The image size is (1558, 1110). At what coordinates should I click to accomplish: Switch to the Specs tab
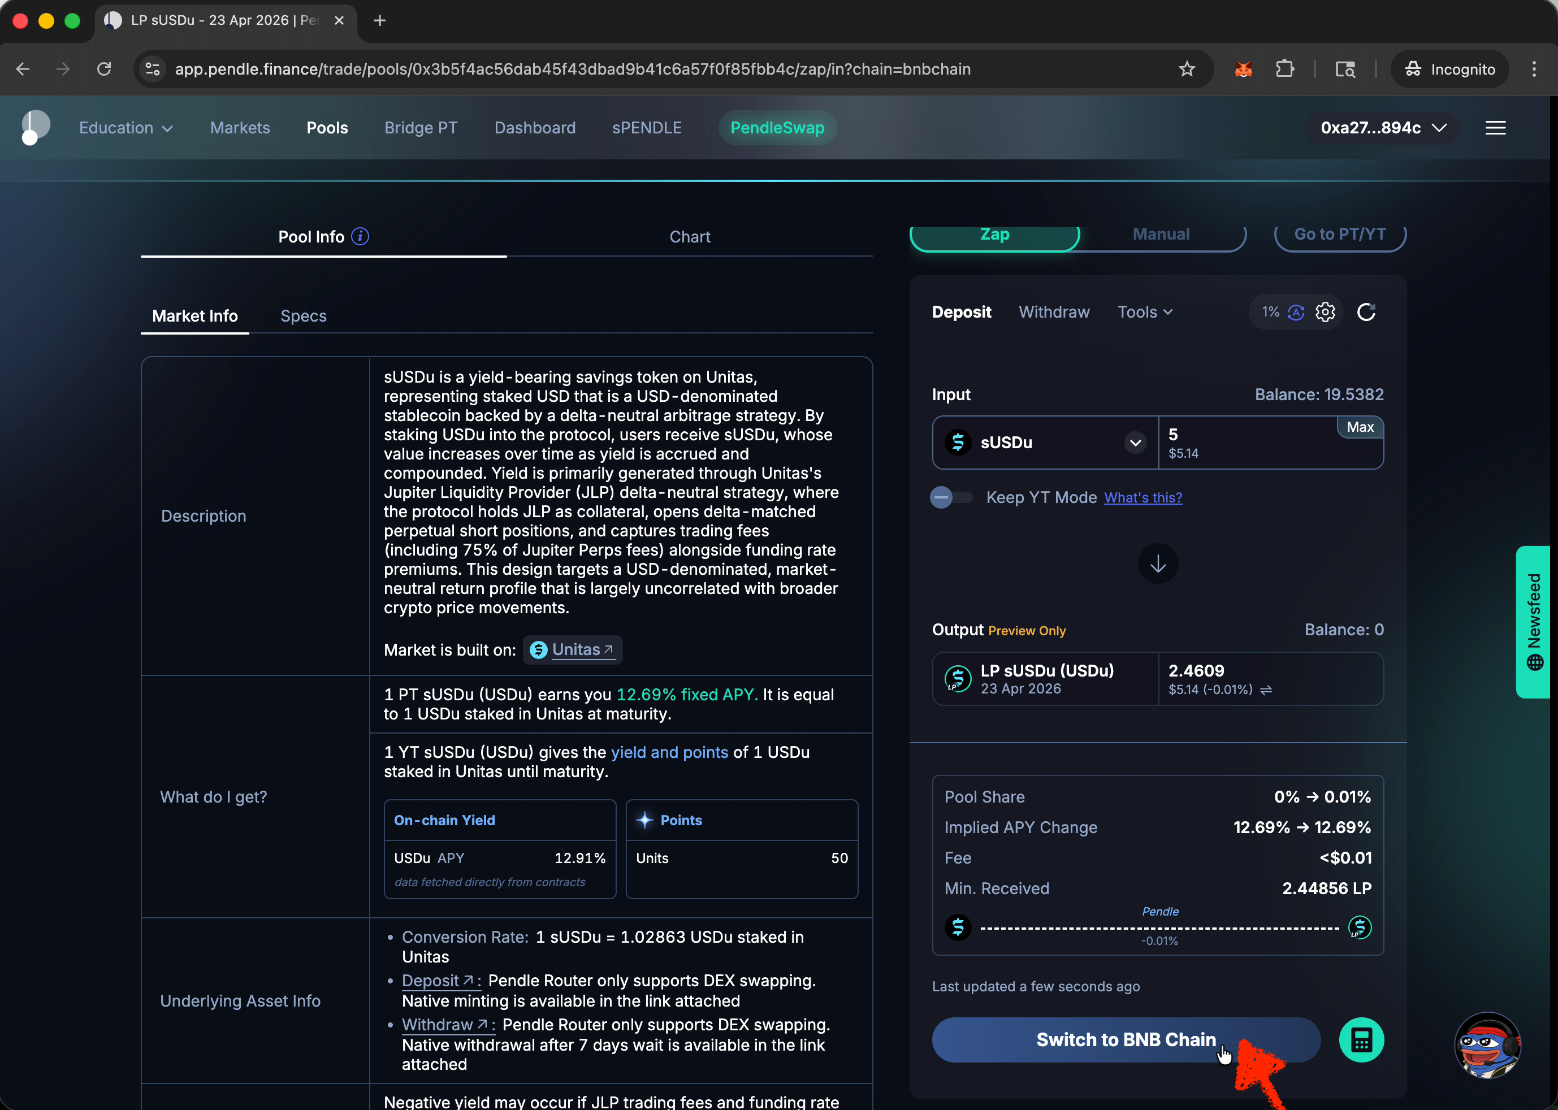pyautogui.click(x=303, y=316)
